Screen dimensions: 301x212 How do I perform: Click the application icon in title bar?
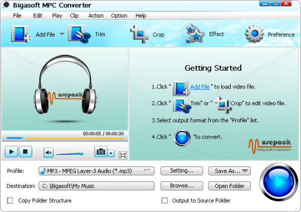tap(6, 5)
